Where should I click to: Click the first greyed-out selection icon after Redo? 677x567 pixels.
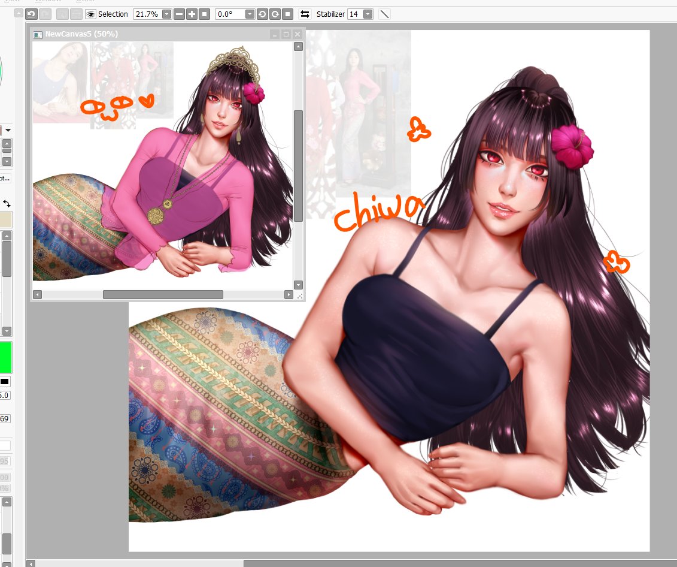(x=63, y=14)
